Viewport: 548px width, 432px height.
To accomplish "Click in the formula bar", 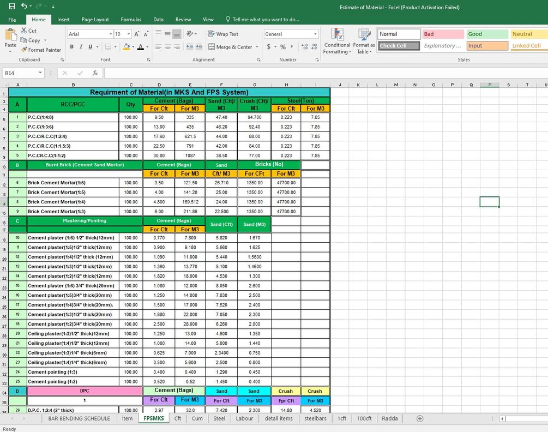I will coord(325,73).
